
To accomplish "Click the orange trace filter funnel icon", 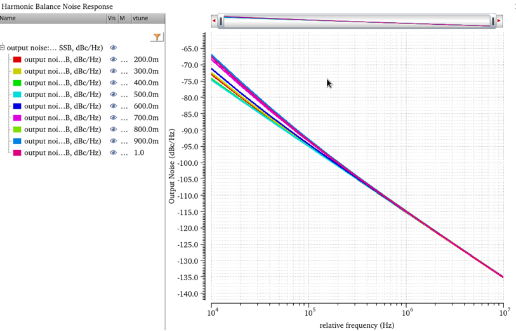I will [x=157, y=37].
